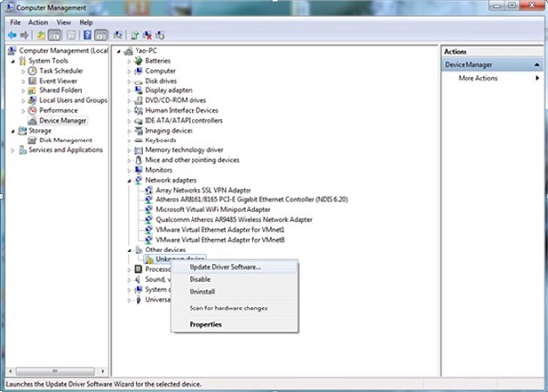Collapse the Device Manager actions section arrow
Viewport: 548px width, 392px height.
pos(537,65)
